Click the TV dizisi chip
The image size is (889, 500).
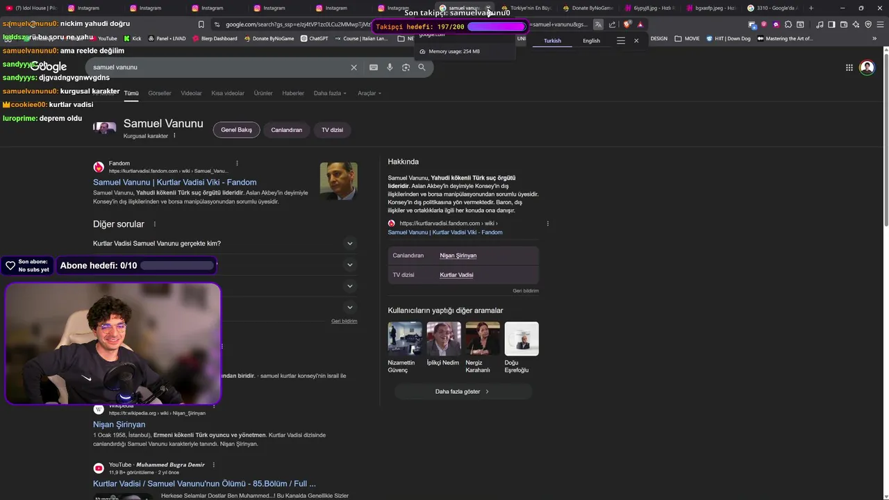coord(332,130)
